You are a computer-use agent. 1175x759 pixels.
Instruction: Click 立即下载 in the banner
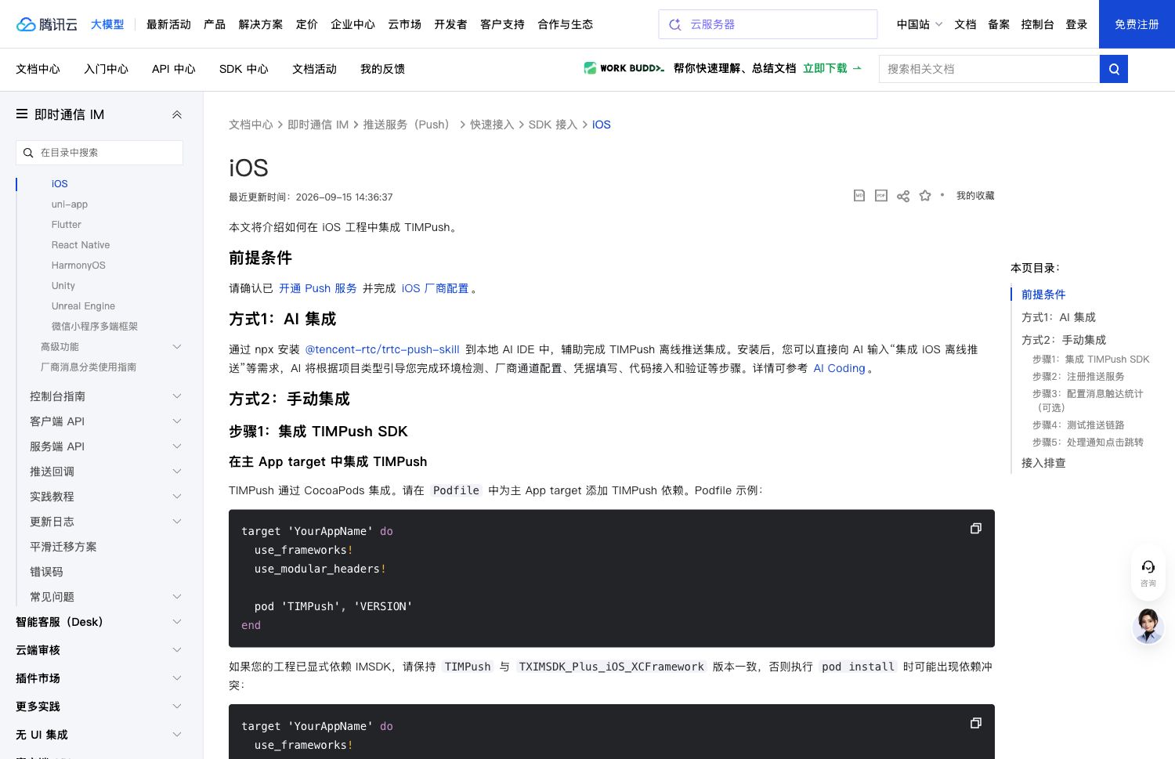click(832, 68)
